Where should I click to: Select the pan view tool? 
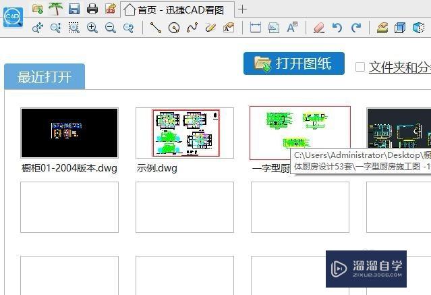click(38, 28)
